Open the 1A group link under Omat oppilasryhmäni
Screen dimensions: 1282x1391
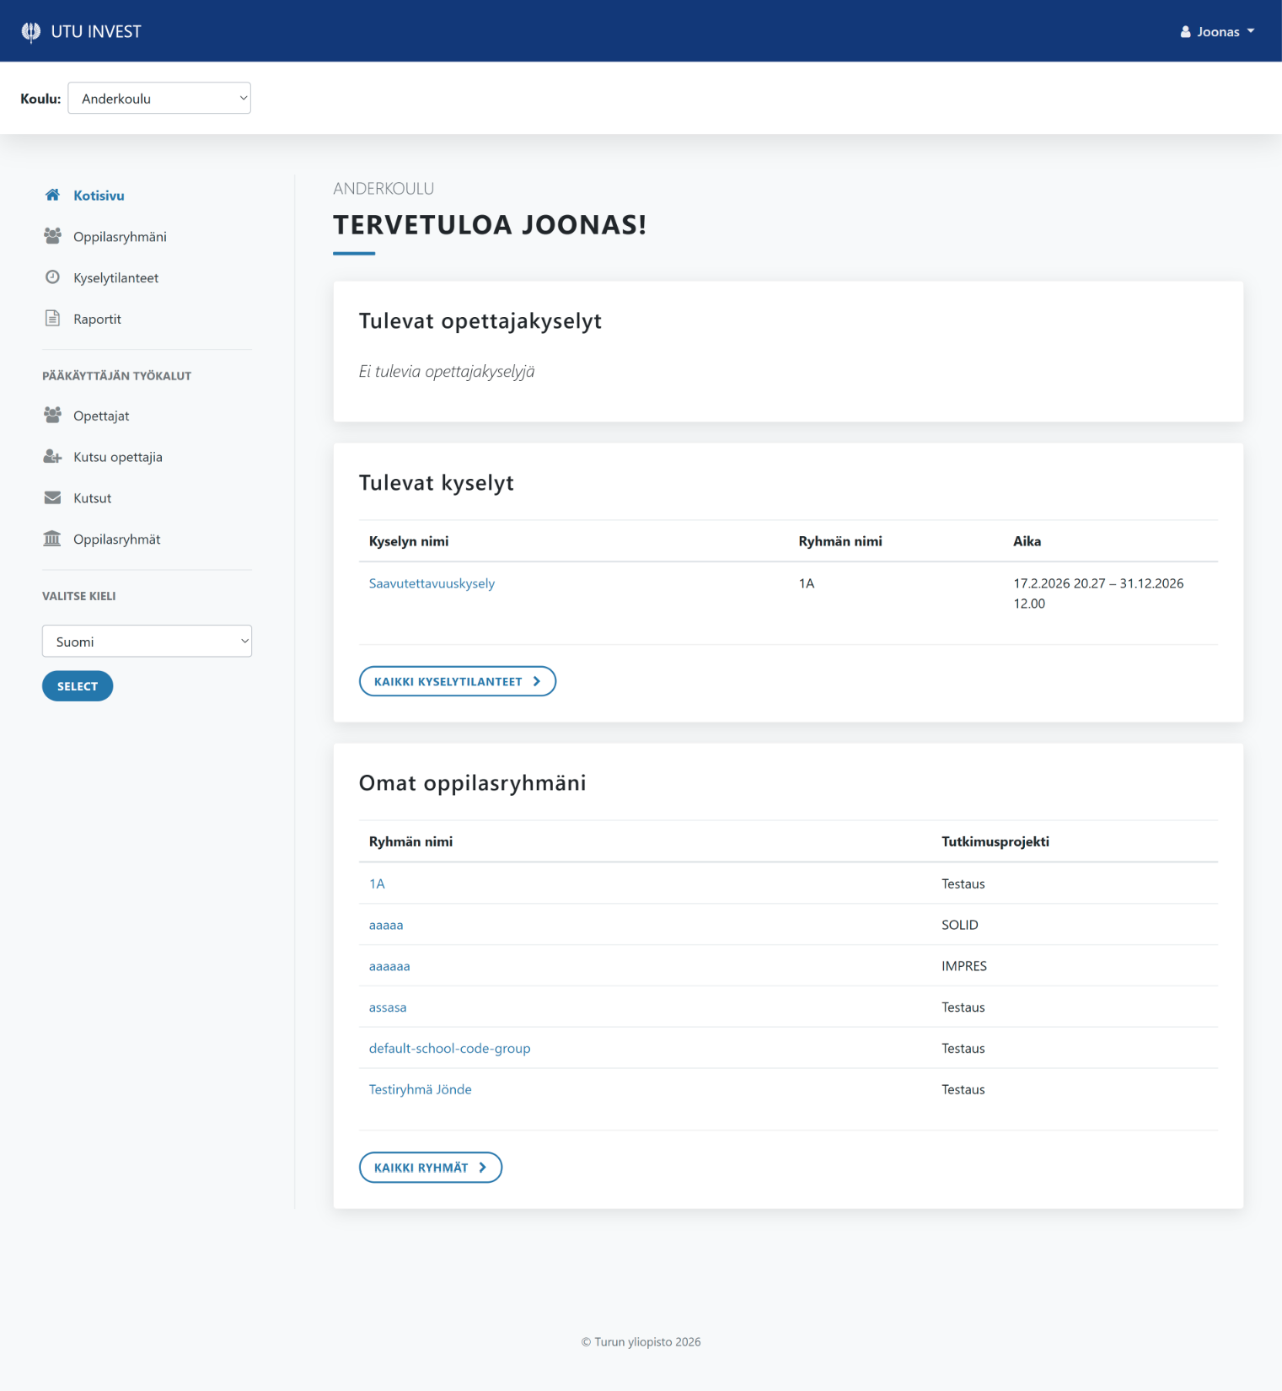[377, 883]
